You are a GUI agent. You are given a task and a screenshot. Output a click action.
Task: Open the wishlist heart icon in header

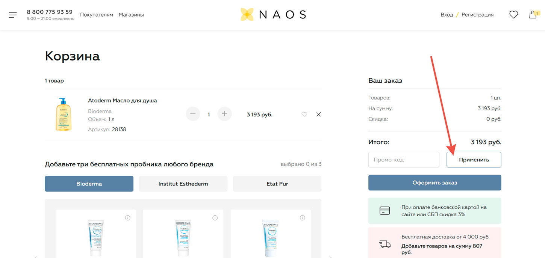[513, 15]
